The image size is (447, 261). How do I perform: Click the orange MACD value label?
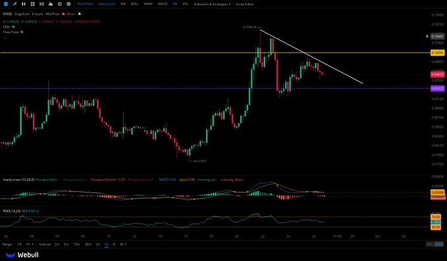(437, 193)
